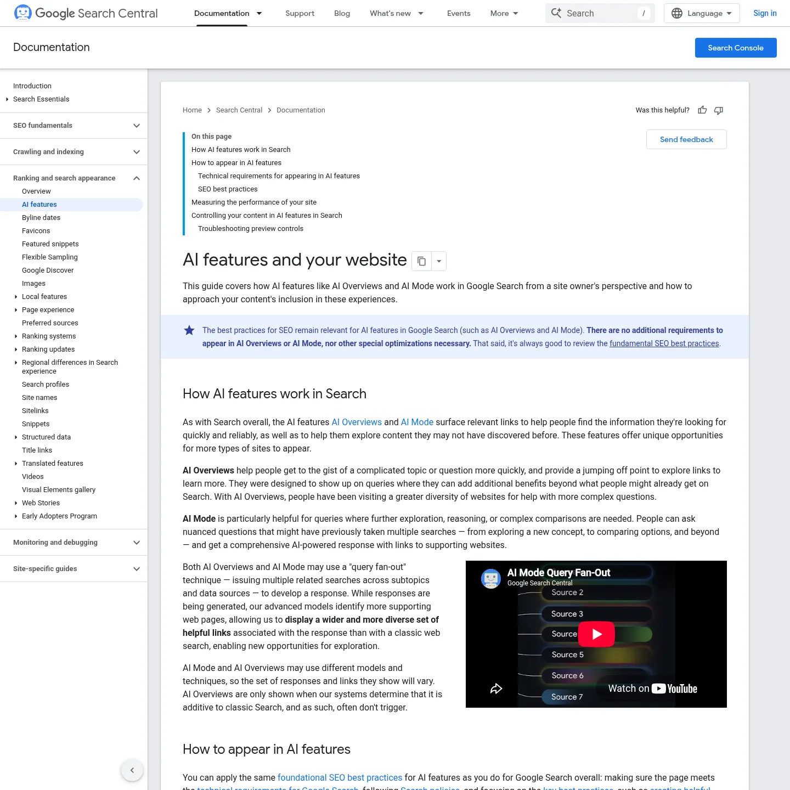Open Visual Elements gallery in sidebar
790x790 pixels.
(59, 490)
